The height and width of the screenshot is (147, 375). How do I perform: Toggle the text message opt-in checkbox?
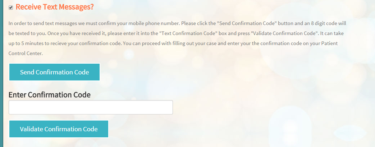click(11, 8)
